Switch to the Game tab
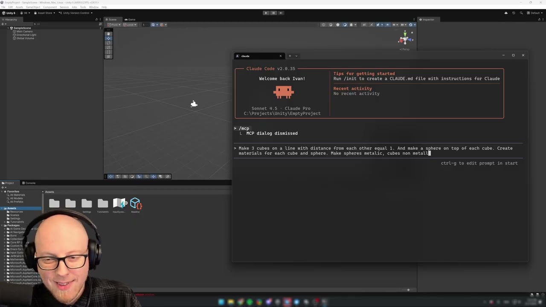 coord(130,20)
